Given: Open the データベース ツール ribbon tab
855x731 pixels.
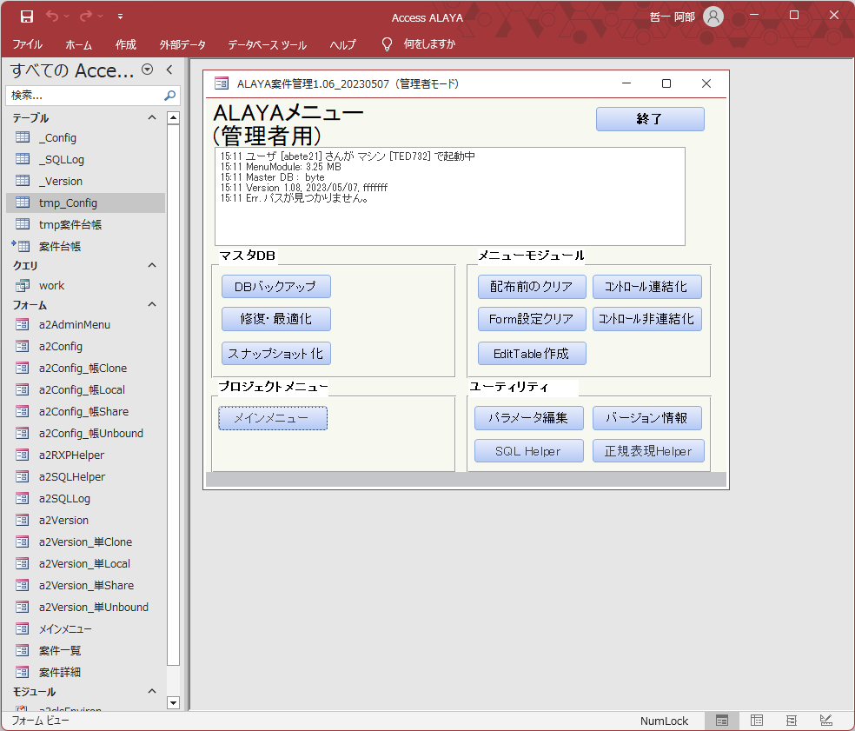Looking at the screenshot, I should point(268,44).
